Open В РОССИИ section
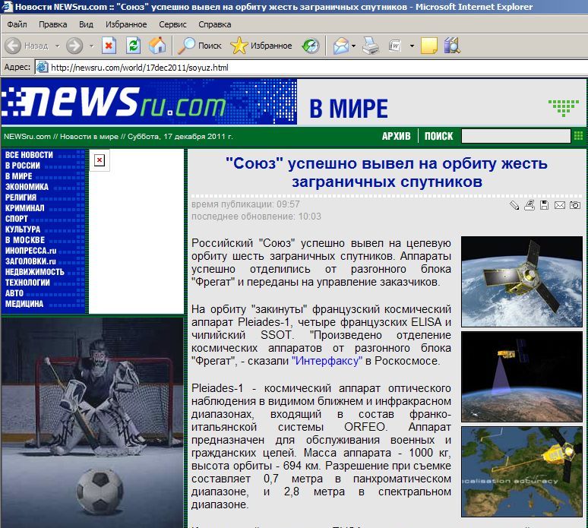 [23, 166]
